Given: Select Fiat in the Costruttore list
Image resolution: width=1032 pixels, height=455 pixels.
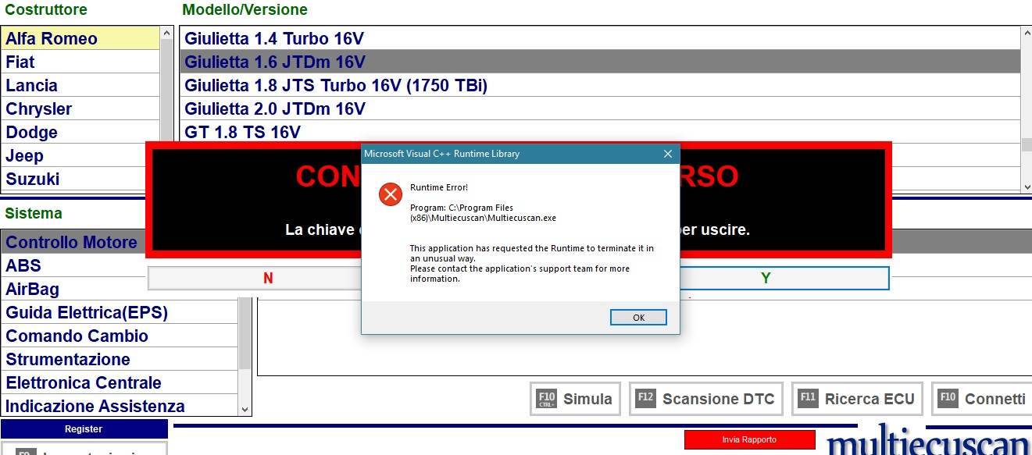Looking at the screenshot, I should click(x=80, y=62).
